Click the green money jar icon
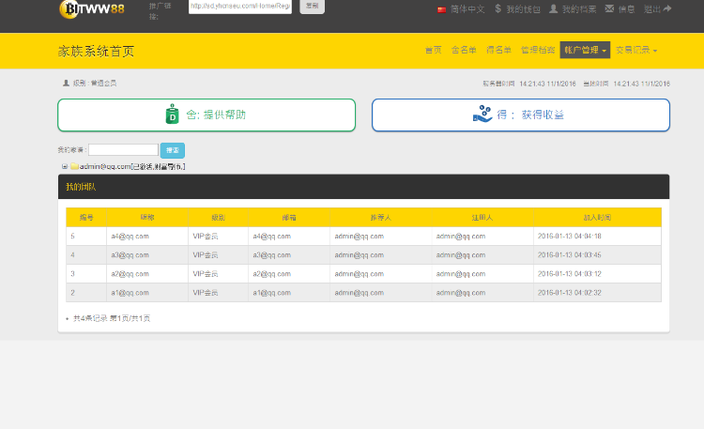This screenshot has height=429, width=704. (173, 115)
